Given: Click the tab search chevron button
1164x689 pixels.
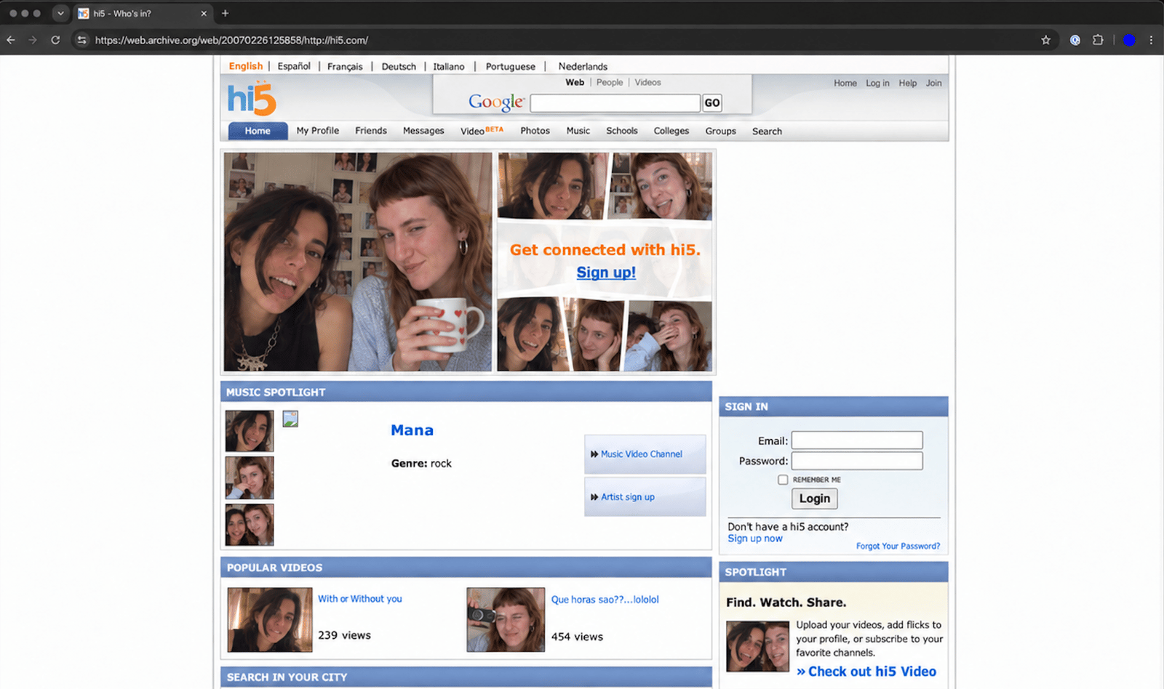Looking at the screenshot, I should pos(60,13).
